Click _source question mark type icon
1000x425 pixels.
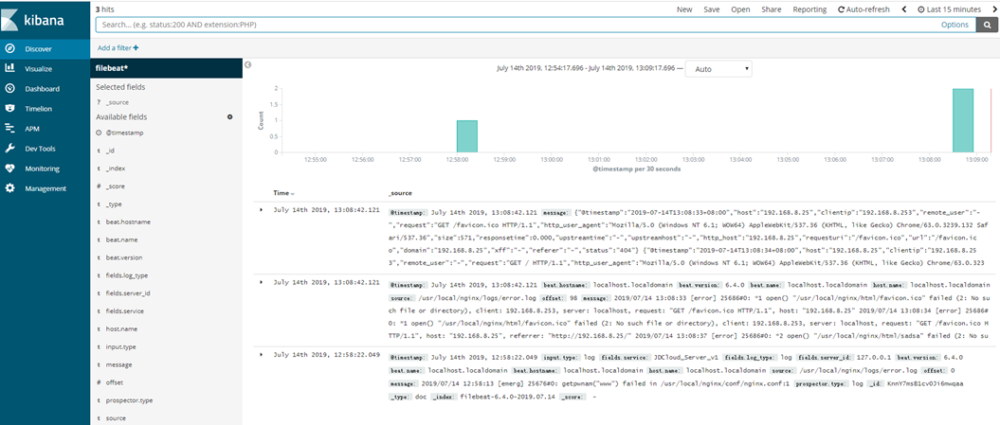pyautogui.click(x=99, y=102)
